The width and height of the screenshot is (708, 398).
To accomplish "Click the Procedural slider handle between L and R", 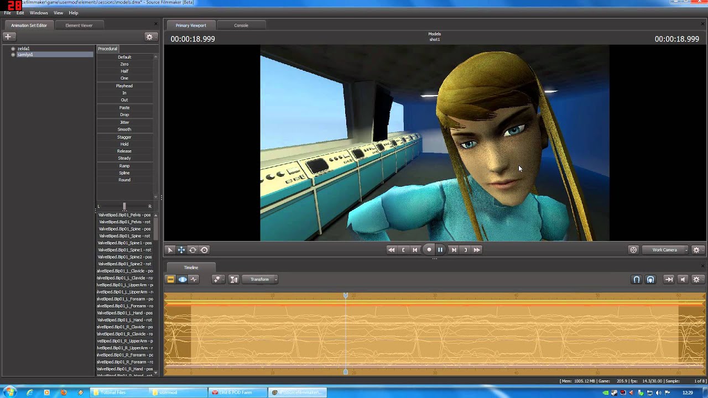I will click(124, 206).
